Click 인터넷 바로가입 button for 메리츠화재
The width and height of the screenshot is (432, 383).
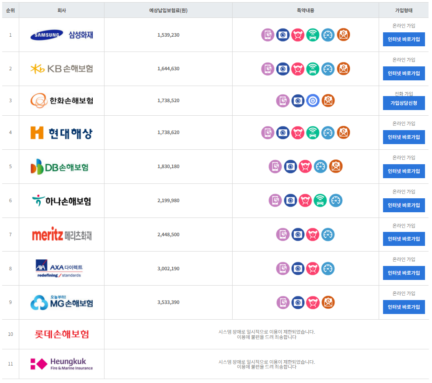pos(404,239)
